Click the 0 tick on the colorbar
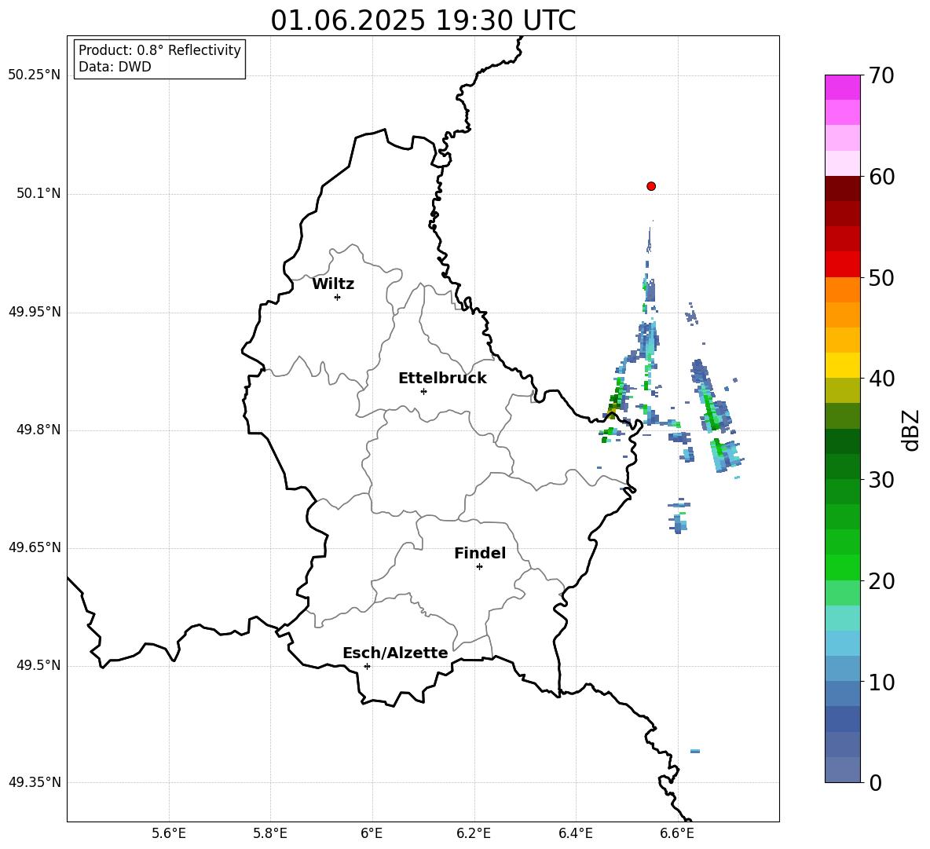 [875, 783]
